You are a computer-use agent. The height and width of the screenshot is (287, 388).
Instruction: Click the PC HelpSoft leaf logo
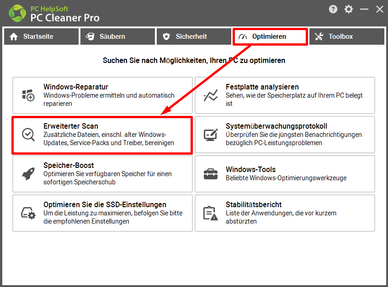(17, 13)
